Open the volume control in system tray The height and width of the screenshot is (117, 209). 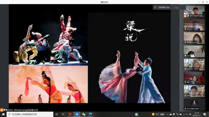coord(187,114)
